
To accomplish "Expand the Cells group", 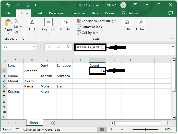I will [127, 26].
